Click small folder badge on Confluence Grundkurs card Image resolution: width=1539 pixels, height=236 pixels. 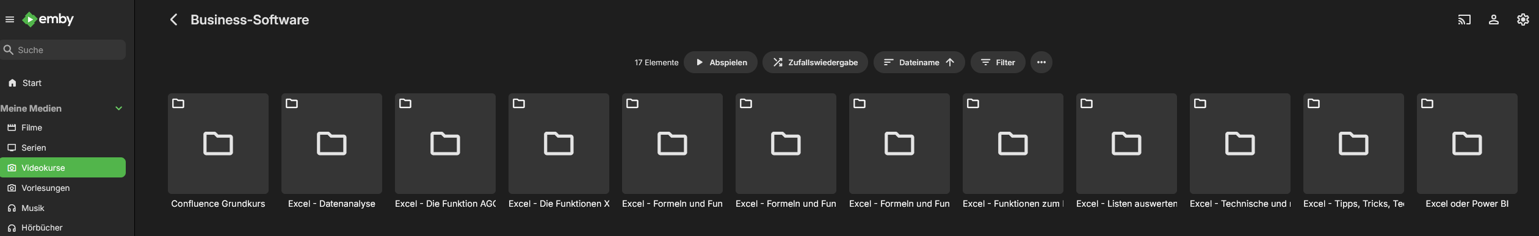178,104
